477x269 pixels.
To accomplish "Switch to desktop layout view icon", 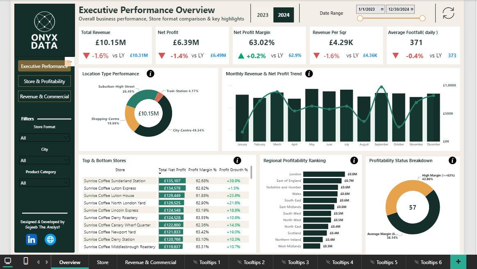I will 8,261.
